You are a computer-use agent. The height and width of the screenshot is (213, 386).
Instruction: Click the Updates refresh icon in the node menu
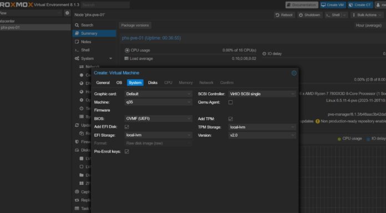(77, 125)
